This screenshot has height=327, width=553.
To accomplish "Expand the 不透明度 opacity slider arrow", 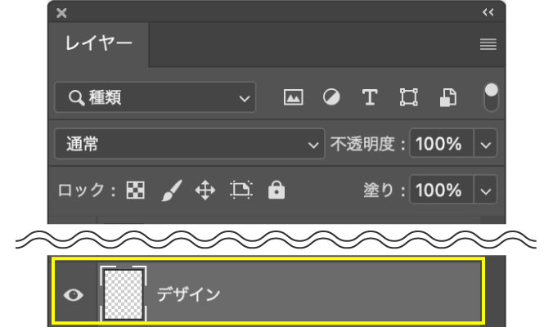I will 486,145.
